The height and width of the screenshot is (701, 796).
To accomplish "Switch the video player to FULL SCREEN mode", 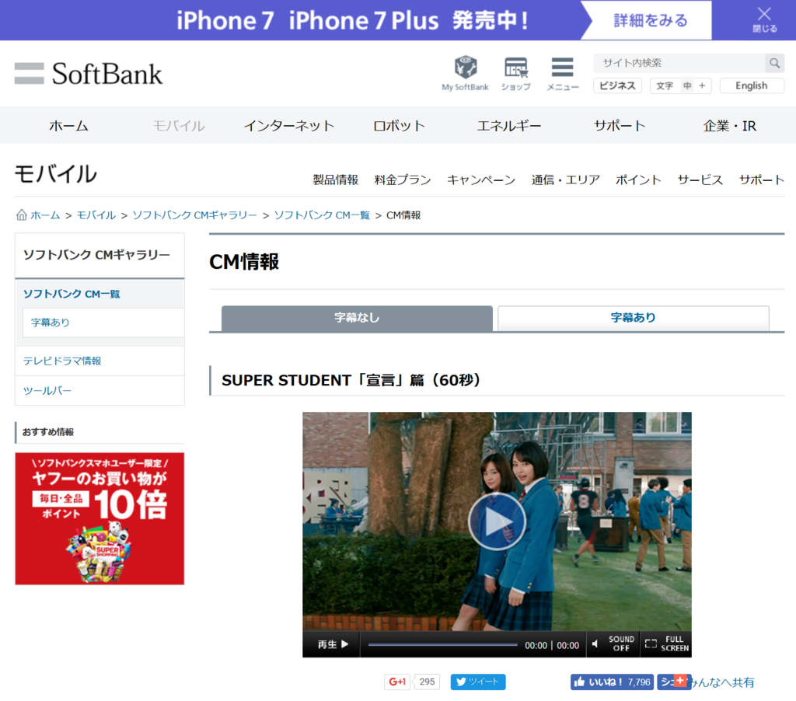I will [x=666, y=644].
